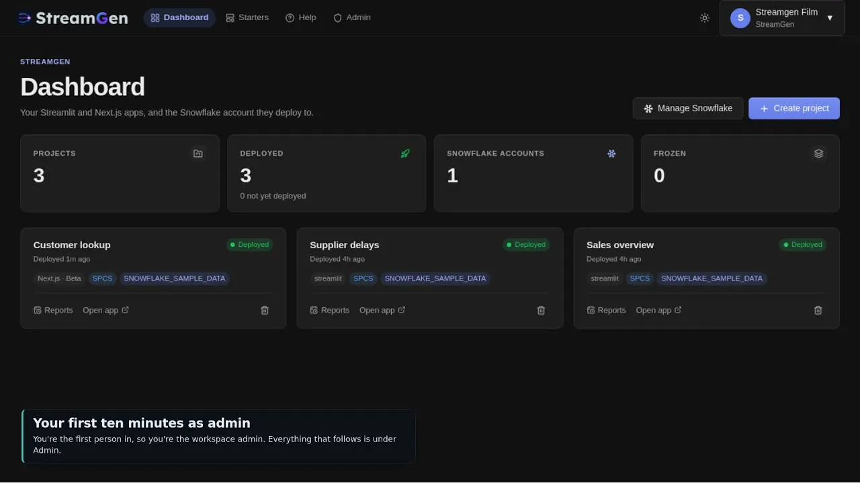Delete the Sales overview project
Viewport: 860px width, 483px height.
tap(818, 310)
